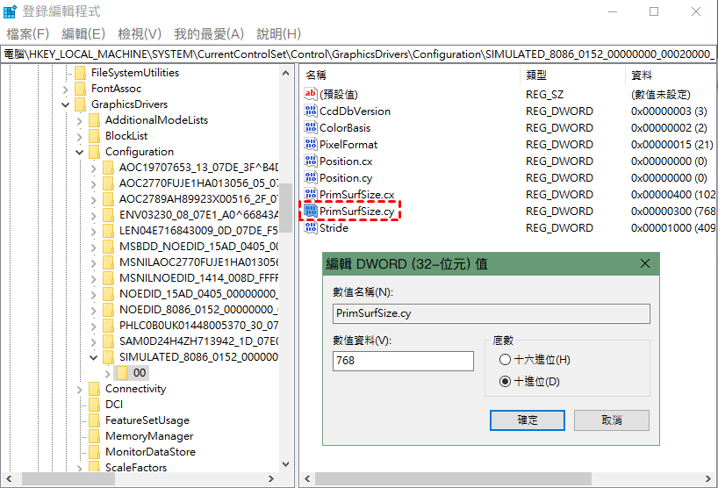The height and width of the screenshot is (488, 718).
Task: Close the 編輯 DWORD dialog
Action: [x=645, y=263]
